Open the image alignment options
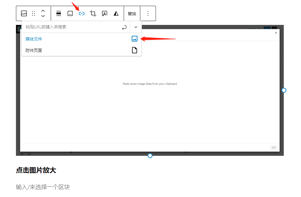 (x=59, y=13)
